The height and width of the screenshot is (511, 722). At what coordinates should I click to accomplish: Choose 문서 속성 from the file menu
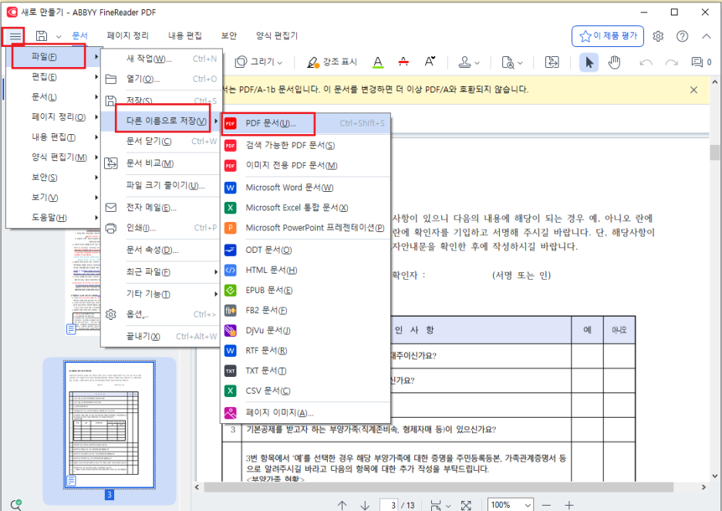(161, 250)
